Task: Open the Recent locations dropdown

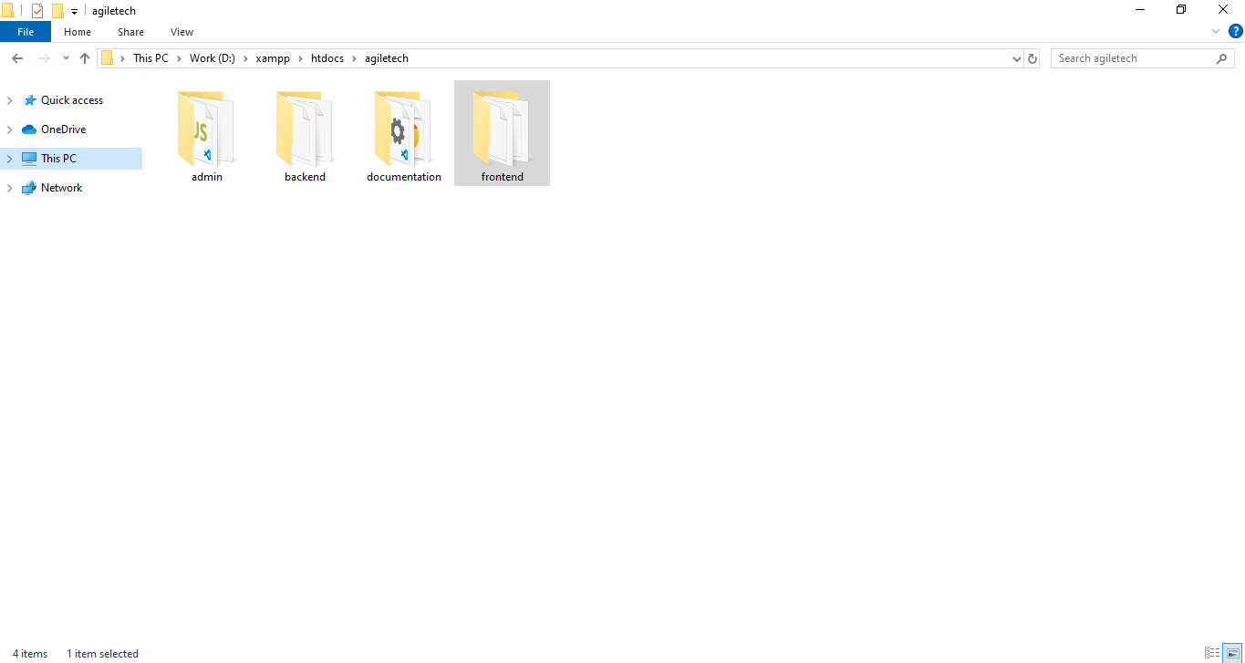Action: 66,58
